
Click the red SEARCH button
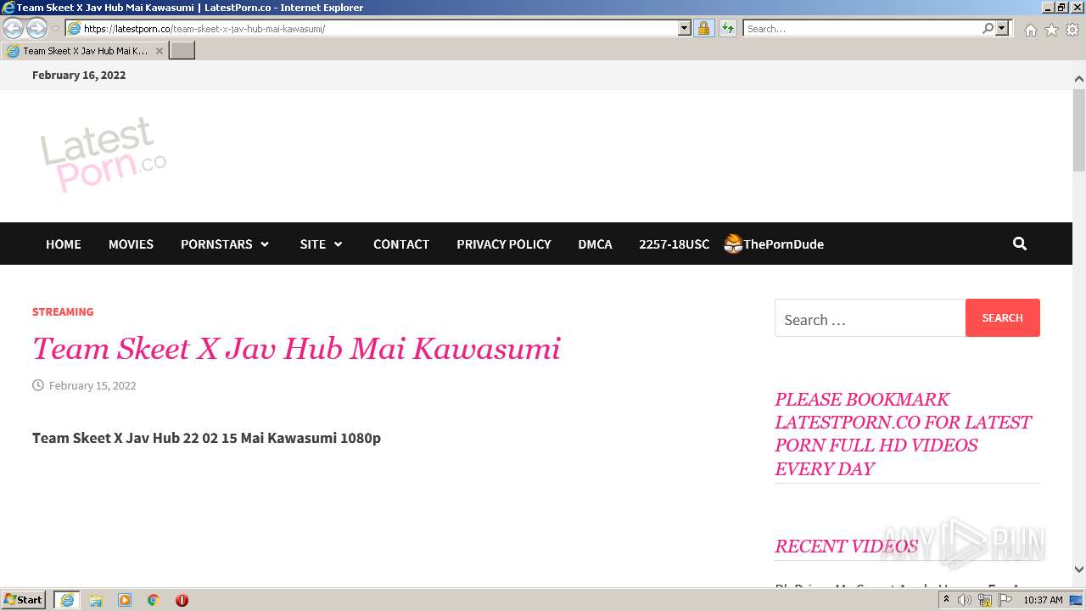(1003, 317)
